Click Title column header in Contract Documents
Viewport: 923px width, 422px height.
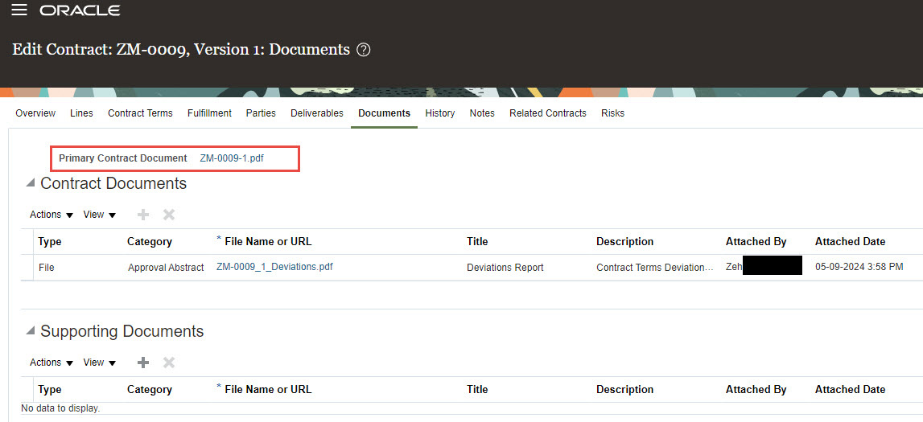tap(477, 242)
